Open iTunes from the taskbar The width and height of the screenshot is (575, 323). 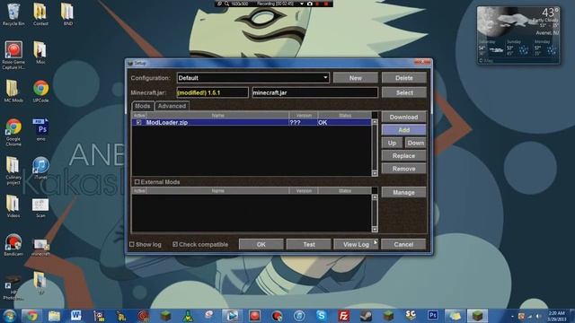click(299, 316)
